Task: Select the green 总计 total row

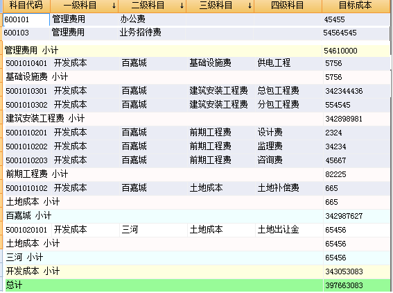Action: (198, 285)
